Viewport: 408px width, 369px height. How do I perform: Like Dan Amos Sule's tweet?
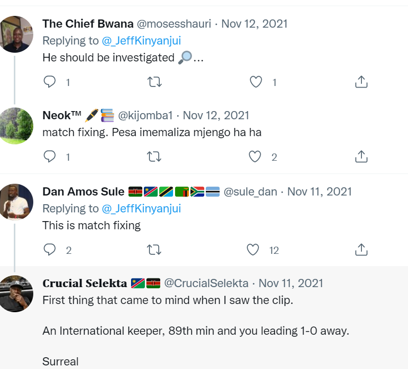(x=253, y=250)
